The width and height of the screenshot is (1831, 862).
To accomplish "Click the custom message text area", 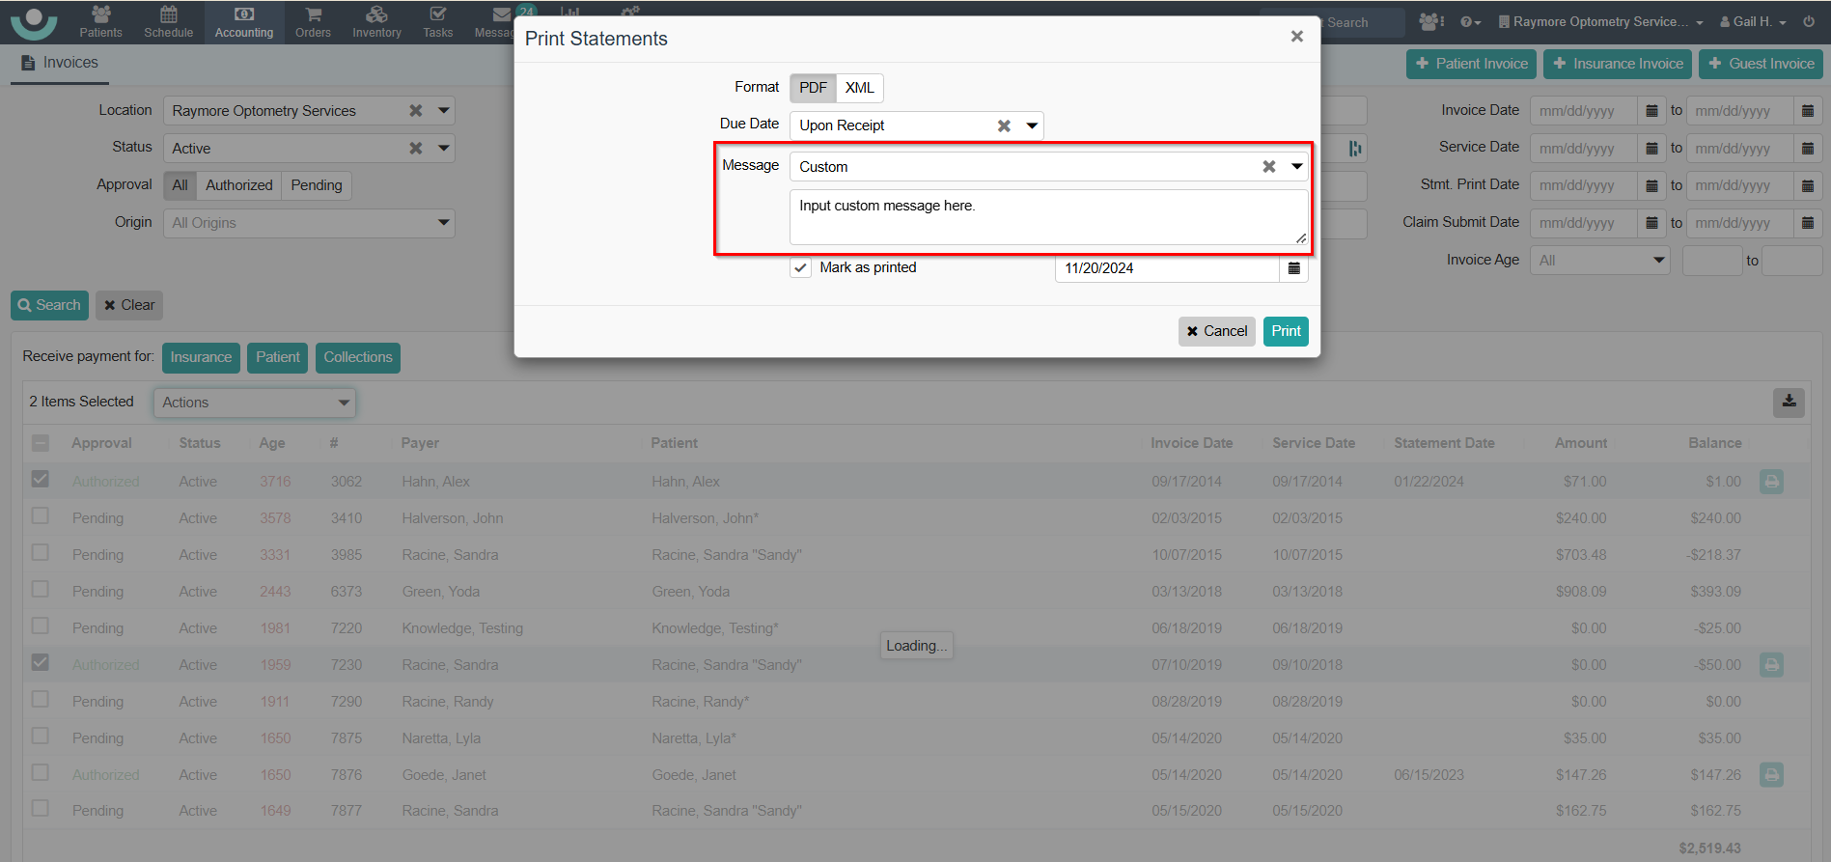I will (1047, 217).
